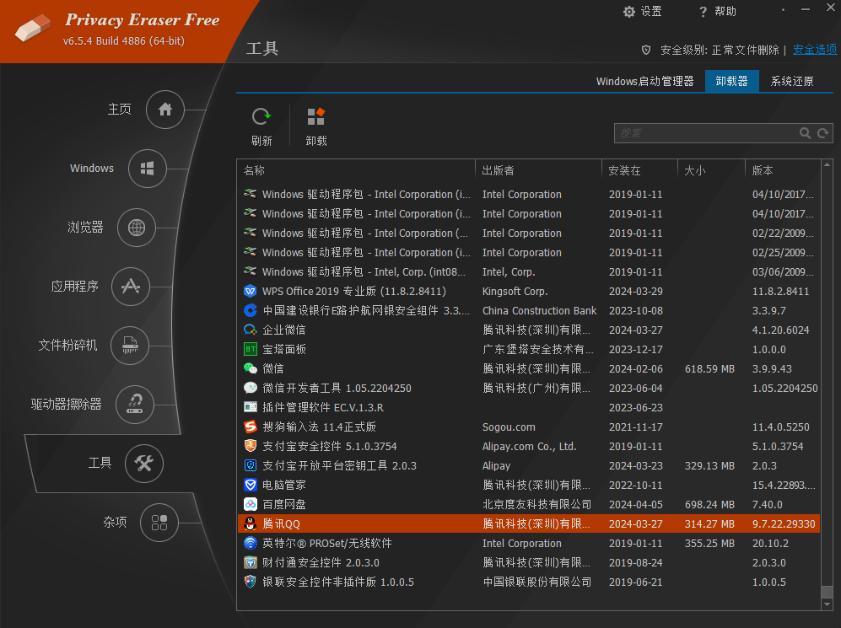Select the 百度网盘 icon

[x=250, y=505]
